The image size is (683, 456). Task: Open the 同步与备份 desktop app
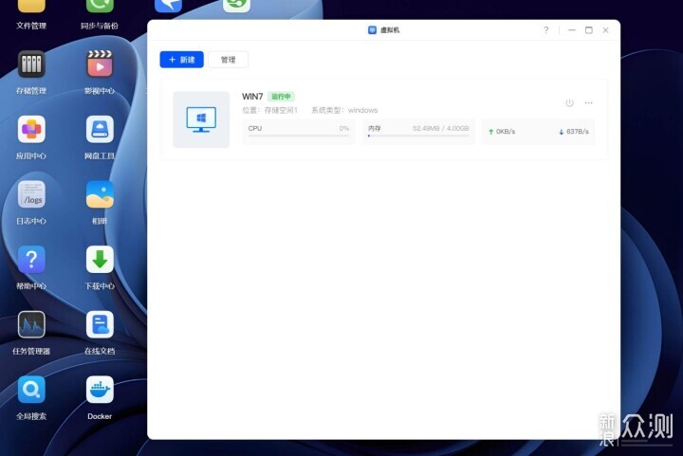100,7
